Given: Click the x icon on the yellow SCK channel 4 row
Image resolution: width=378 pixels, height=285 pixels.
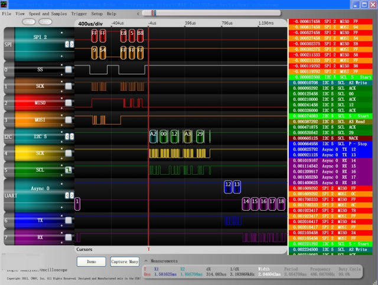Looking at the screenshot, I should (61, 149).
